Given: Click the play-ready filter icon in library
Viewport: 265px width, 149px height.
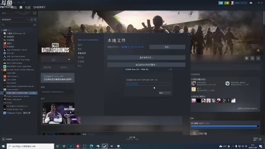Looking at the screenshot, I should [x=35, y=20].
